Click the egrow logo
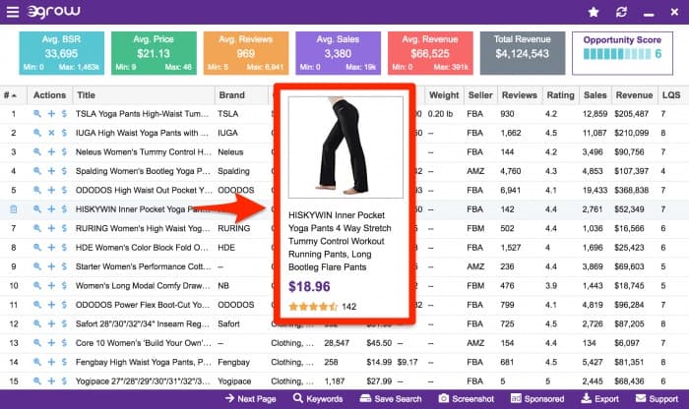 tap(53, 12)
